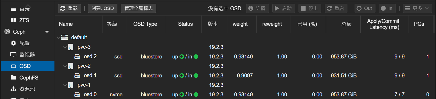Click osd.2 green up arrow icon

182,57
